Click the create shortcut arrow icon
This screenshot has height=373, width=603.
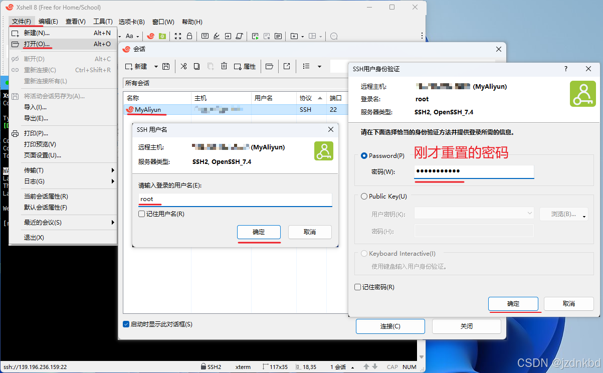click(x=287, y=66)
